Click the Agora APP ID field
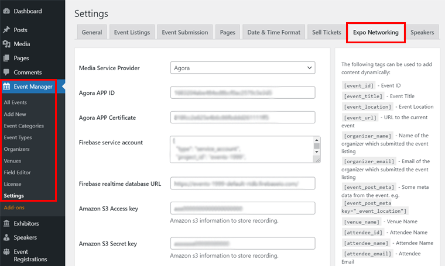445x266 pixels. coord(242,93)
